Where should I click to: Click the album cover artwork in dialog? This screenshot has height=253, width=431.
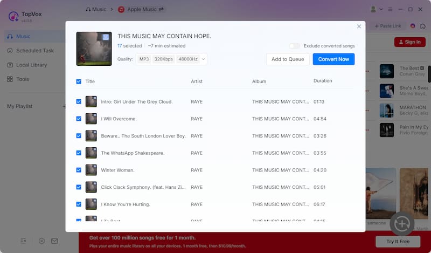coord(94,49)
